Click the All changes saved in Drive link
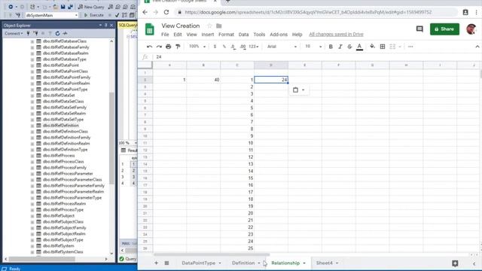Viewport: 482px width, 271px height. pos(336,35)
